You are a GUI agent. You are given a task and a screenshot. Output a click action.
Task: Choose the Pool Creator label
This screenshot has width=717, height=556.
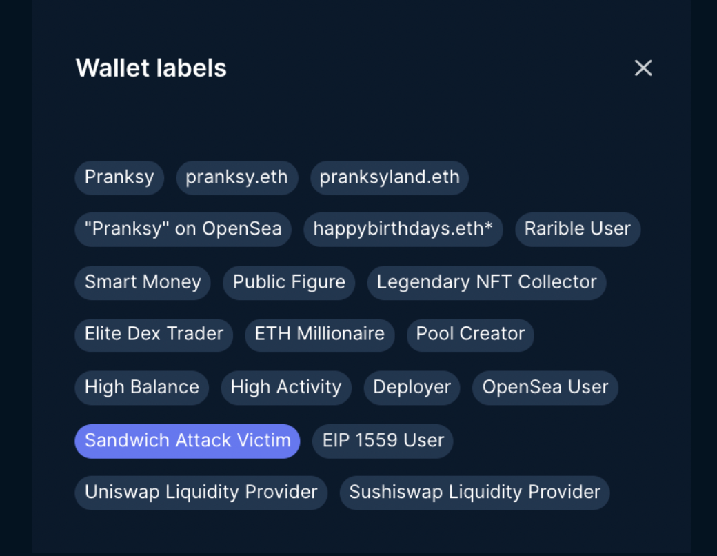click(470, 335)
